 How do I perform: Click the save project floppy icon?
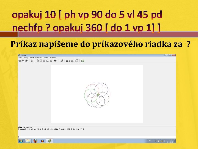[x=23, y=61]
